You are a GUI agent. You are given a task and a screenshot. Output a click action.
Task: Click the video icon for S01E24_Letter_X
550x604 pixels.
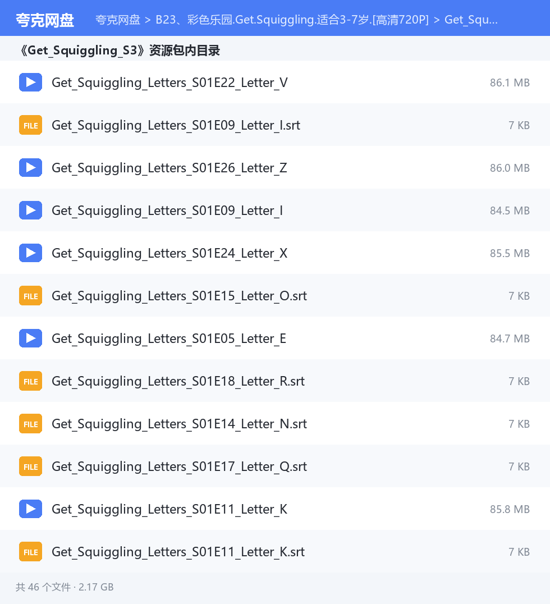30,253
